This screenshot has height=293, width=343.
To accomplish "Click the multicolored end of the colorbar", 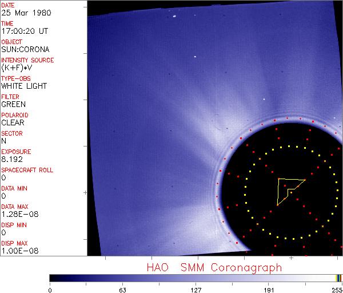I will coord(338,278).
